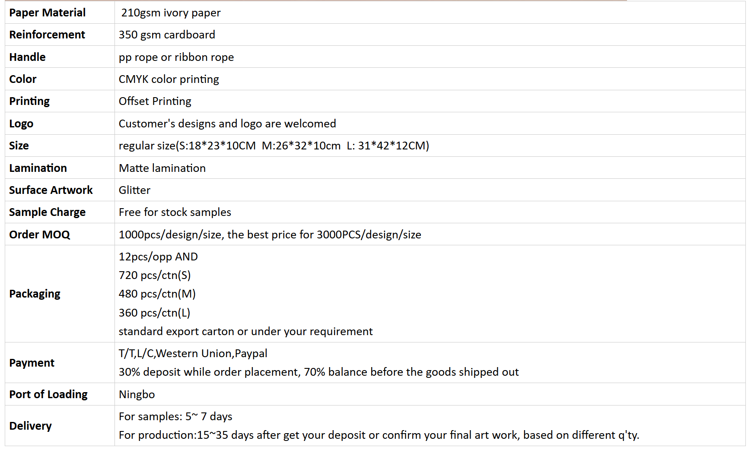Image resolution: width=748 pixels, height=450 pixels.
Task: Select the 350 gsm cardboard value
Action: 167,35
